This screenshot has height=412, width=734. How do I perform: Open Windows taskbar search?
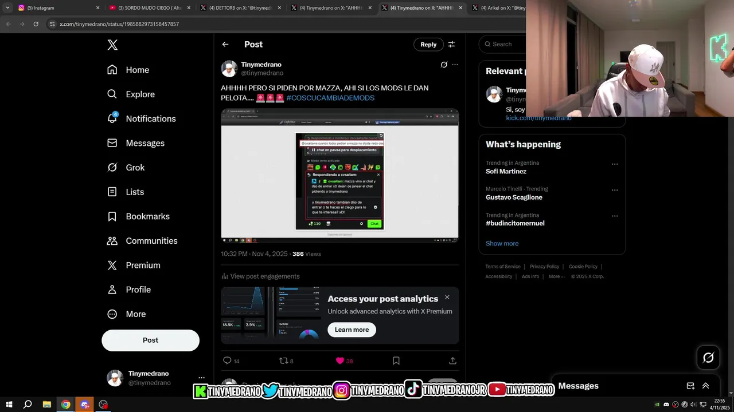[28, 405]
